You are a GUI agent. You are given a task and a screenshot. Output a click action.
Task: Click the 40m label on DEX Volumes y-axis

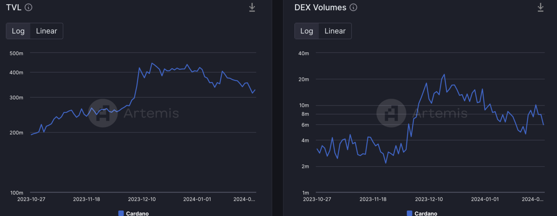304,53
